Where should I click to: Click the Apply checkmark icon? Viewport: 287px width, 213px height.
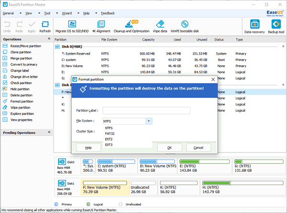click(32, 24)
